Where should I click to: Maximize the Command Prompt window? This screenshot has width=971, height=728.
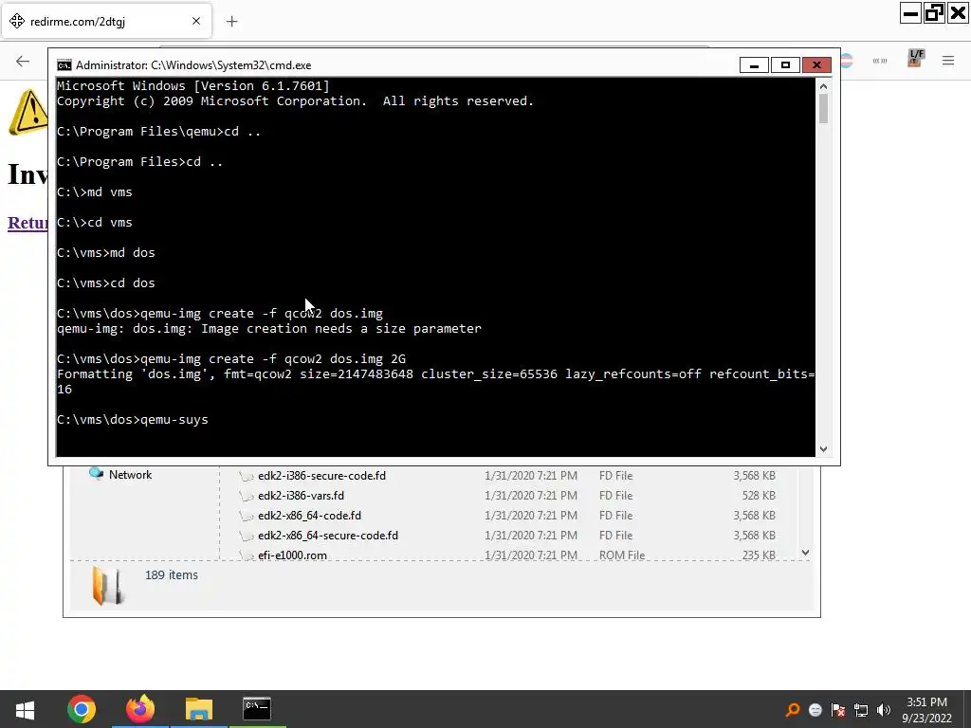click(785, 65)
